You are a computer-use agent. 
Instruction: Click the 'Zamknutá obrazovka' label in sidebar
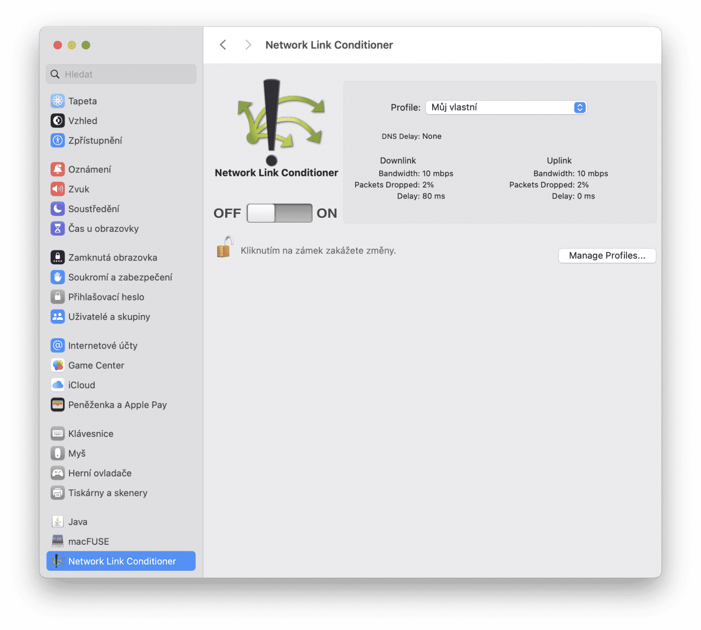[113, 257]
